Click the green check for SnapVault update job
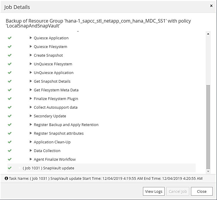Image resolution: width=217 pixels, height=200 pixels. click(x=10, y=168)
